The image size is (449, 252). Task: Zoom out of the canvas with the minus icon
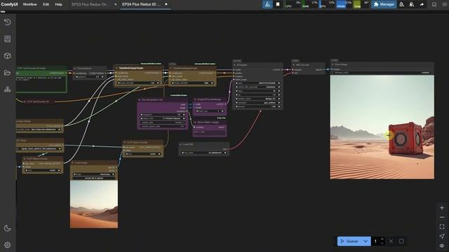(442, 217)
